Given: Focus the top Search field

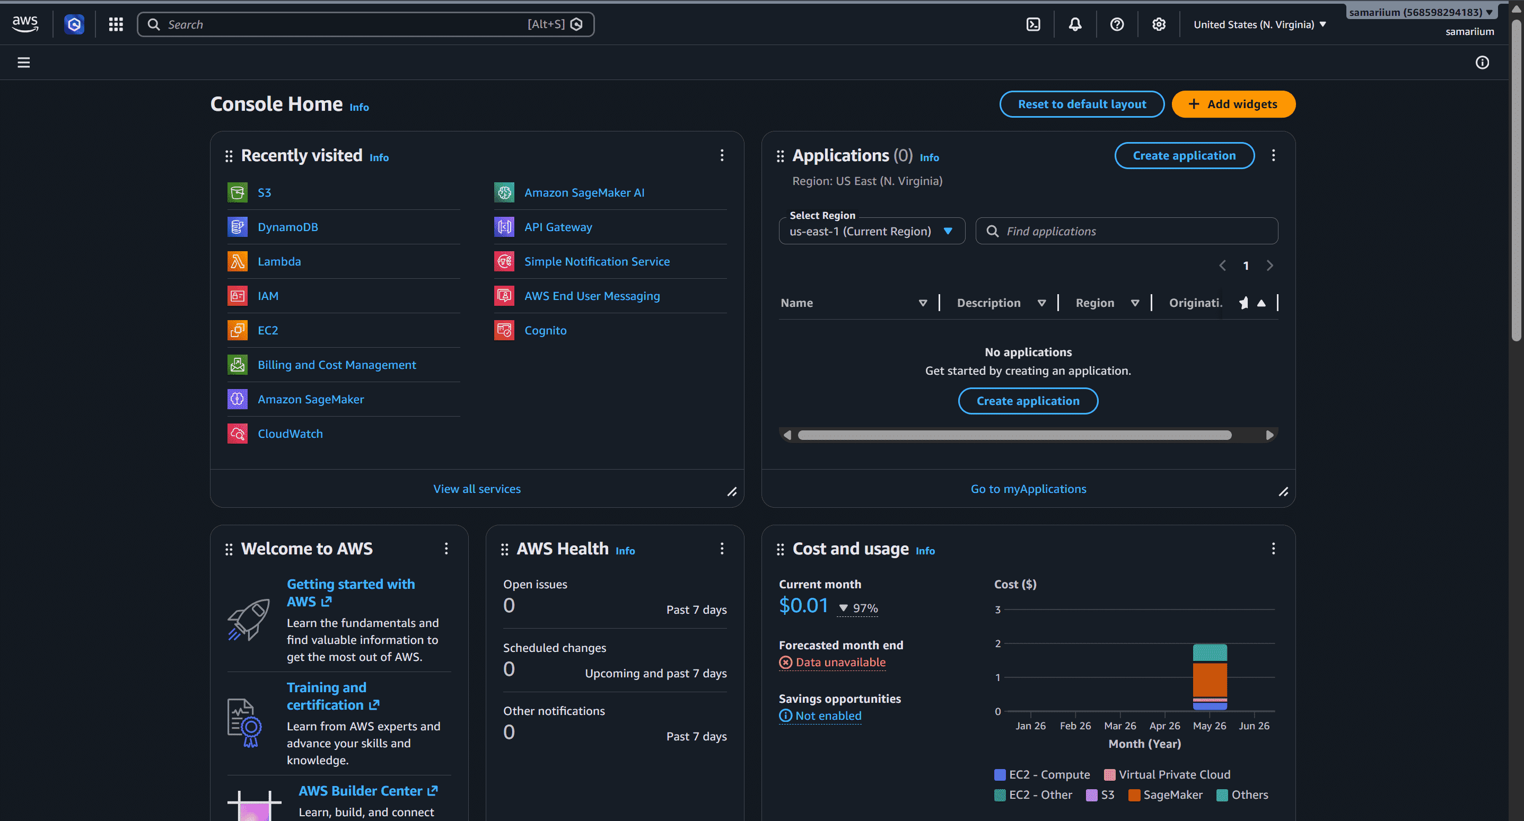Looking at the screenshot, I should pos(365,24).
